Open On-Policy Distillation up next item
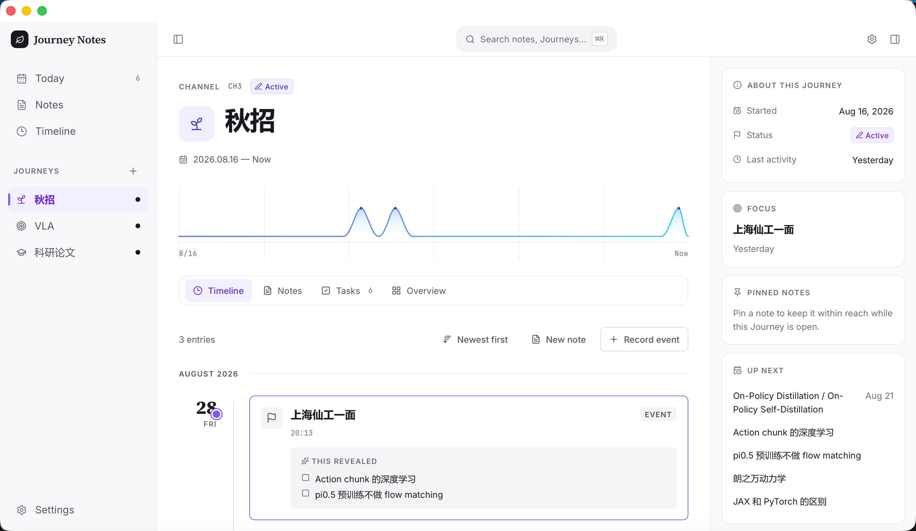916x531 pixels. 788,403
